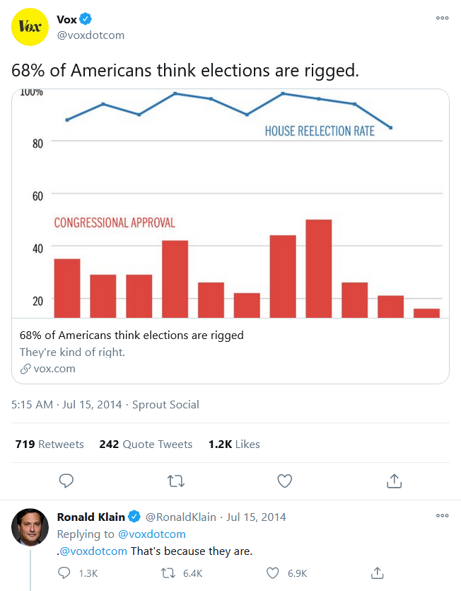461x591 pixels.
Task: Click reply icon on Ronald Klain's tweet
Action: coord(64,573)
